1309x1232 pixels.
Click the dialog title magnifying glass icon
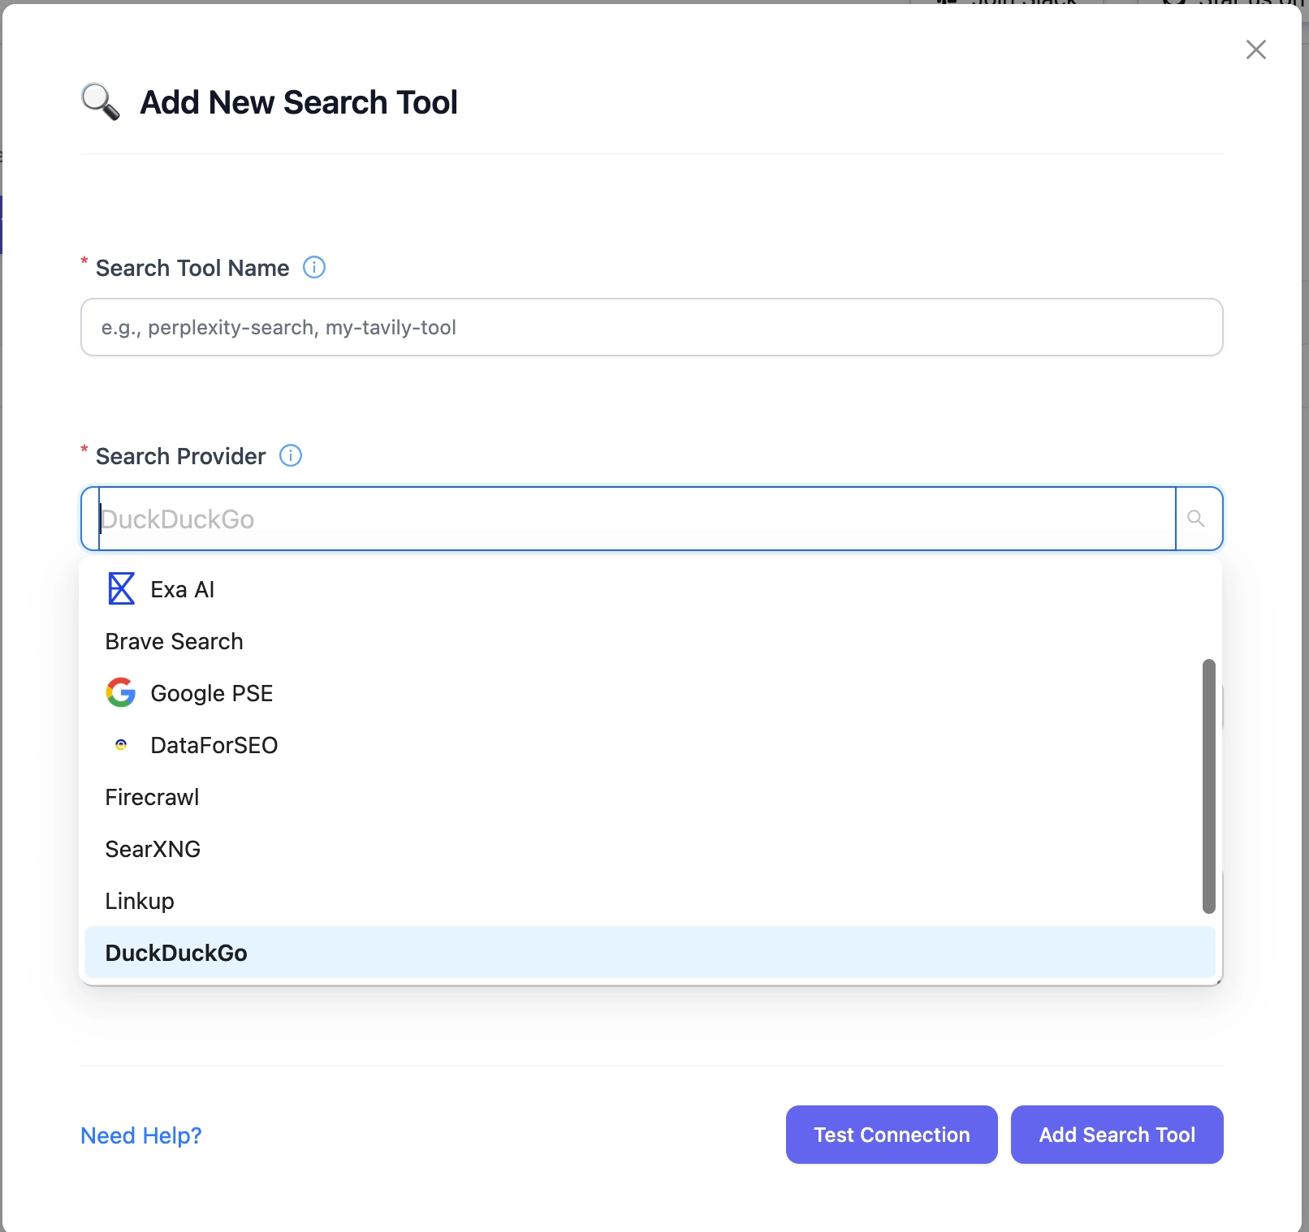pos(101,102)
